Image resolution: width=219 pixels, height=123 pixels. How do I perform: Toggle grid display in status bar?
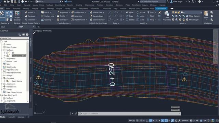point(138,121)
